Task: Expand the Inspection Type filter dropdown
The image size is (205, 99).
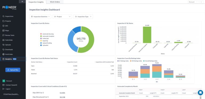Action: click(83, 17)
